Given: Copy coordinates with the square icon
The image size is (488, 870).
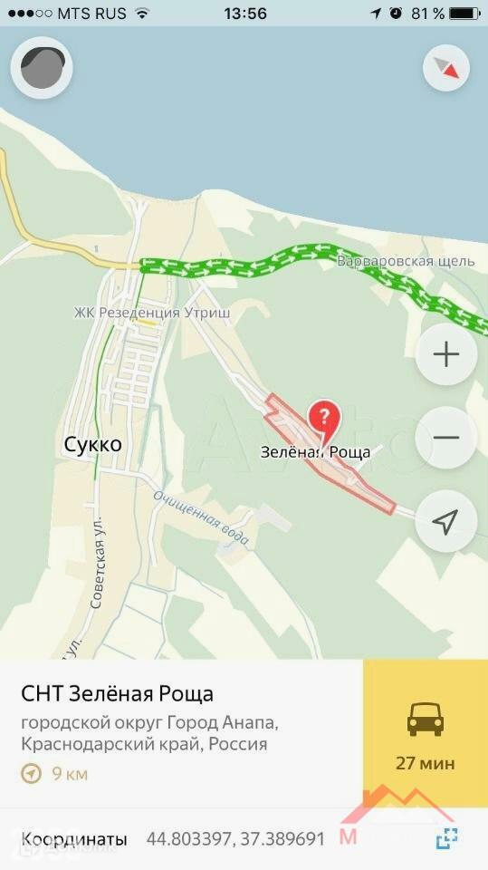Looking at the screenshot, I should (447, 838).
